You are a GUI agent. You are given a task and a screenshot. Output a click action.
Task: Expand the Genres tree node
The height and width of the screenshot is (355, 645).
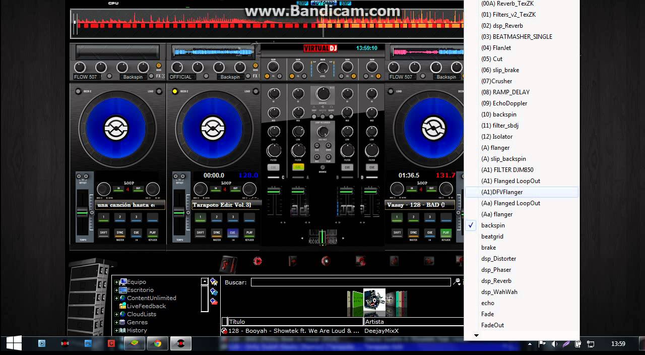(x=116, y=323)
